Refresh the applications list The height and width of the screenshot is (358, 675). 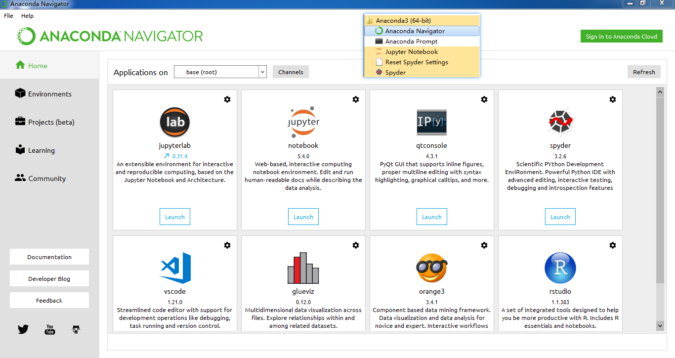click(644, 72)
